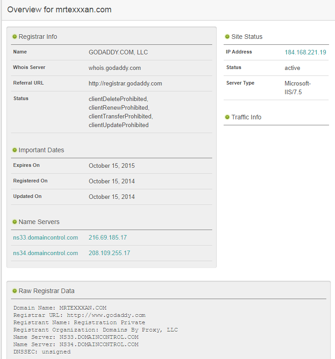This screenshot has width=335, height=359.
Task: Click the green bullet beside Raw Registrar Data
Action: coord(15,291)
